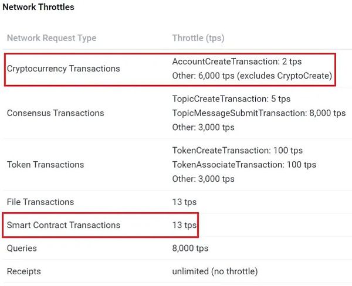Click the File Transactions 13 tps value
The image size is (352, 286).
click(x=185, y=202)
